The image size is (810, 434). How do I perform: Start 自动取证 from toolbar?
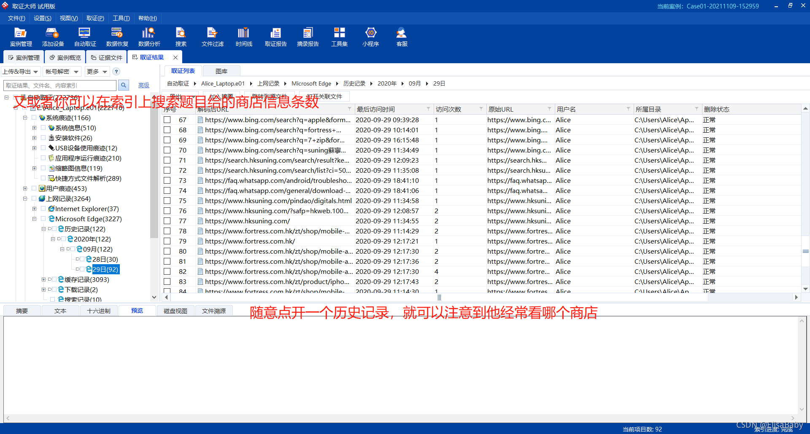85,37
